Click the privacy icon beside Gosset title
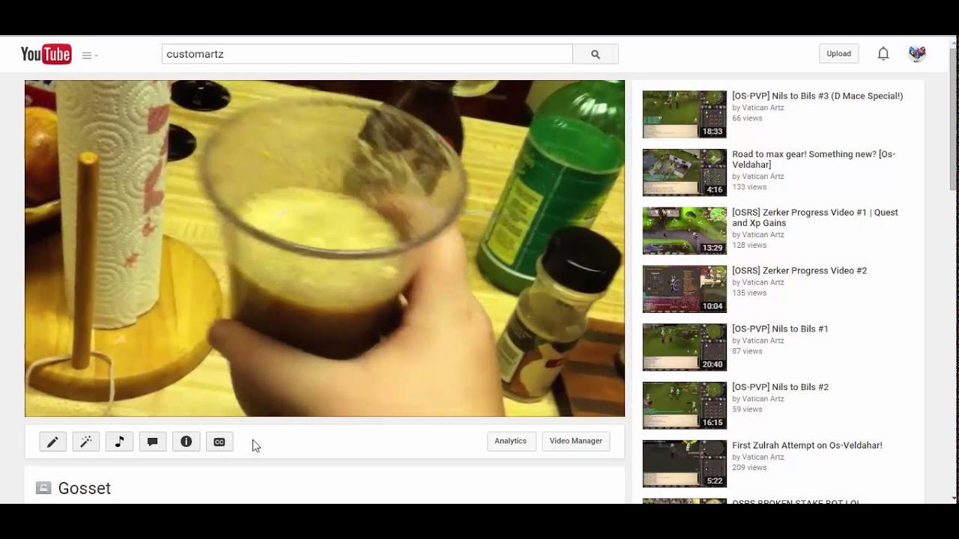Viewport: 959px width, 539px height. click(43, 488)
